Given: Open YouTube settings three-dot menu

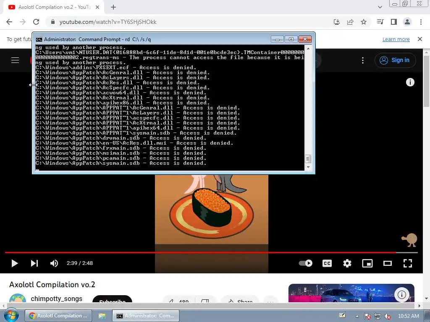Looking at the screenshot, I should click(363, 60).
